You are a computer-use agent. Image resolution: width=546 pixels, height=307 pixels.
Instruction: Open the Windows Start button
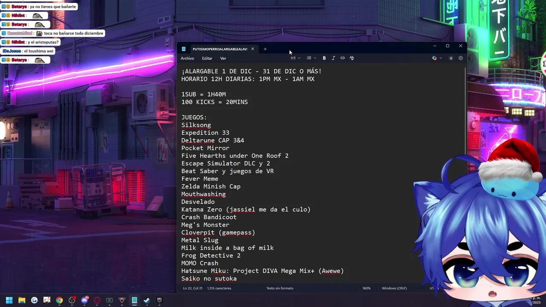tap(9, 300)
